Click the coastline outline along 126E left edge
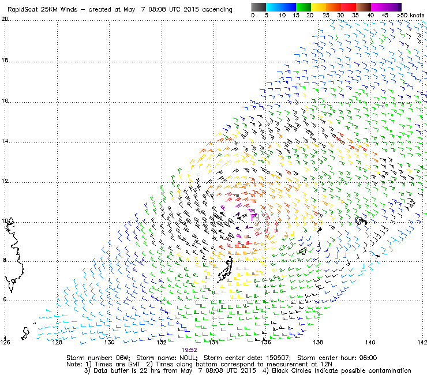 point(13,254)
